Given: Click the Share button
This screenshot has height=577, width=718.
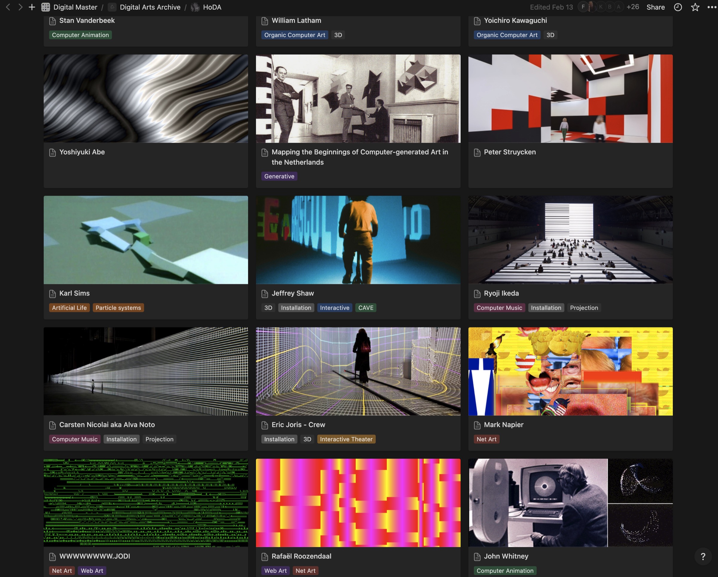Looking at the screenshot, I should [x=655, y=7].
